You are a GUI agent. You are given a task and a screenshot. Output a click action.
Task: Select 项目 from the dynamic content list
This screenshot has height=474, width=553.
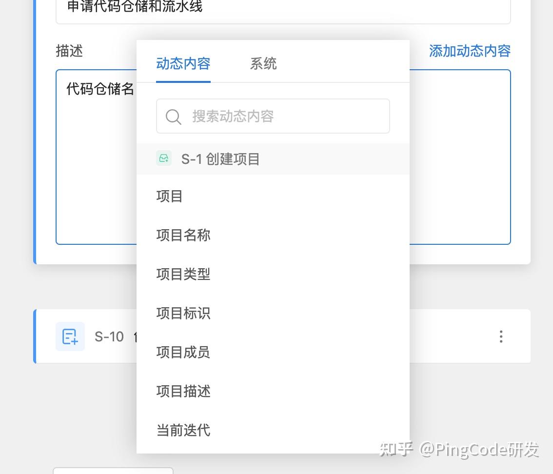click(169, 196)
